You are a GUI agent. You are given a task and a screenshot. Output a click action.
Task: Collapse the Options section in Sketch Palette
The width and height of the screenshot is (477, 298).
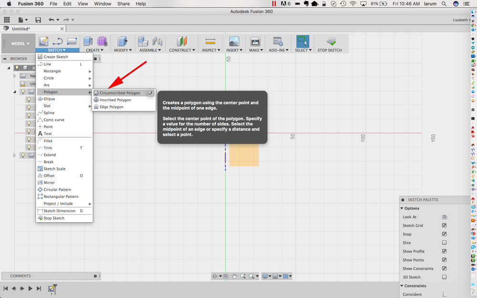click(x=402, y=209)
